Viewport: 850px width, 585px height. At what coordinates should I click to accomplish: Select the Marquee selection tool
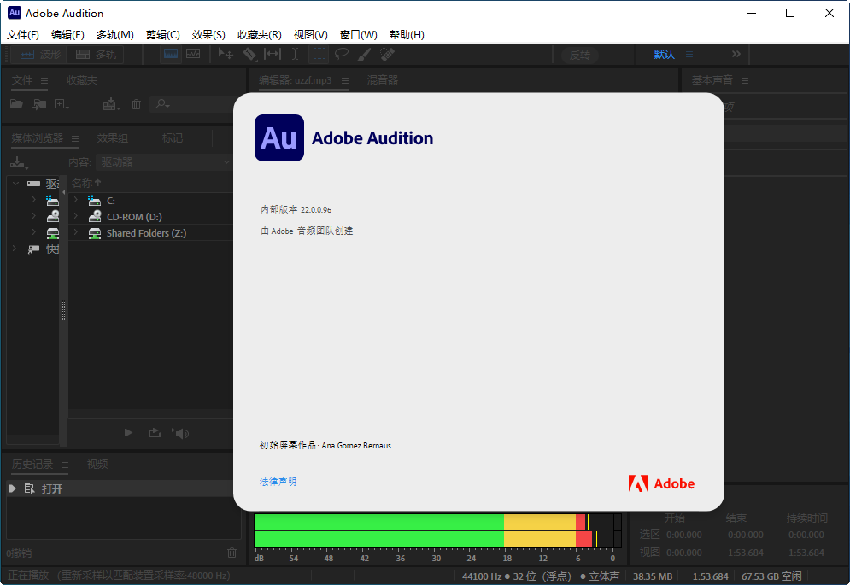point(319,53)
